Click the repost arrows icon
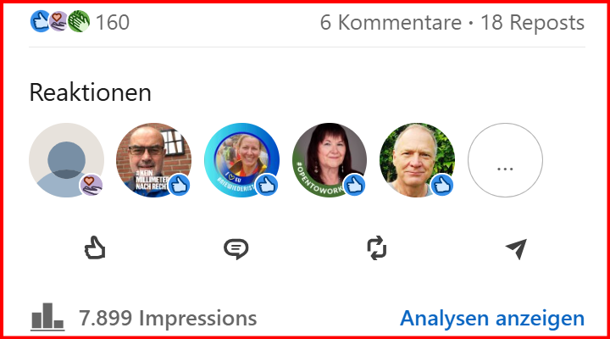The height and width of the screenshot is (339, 610). click(376, 248)
